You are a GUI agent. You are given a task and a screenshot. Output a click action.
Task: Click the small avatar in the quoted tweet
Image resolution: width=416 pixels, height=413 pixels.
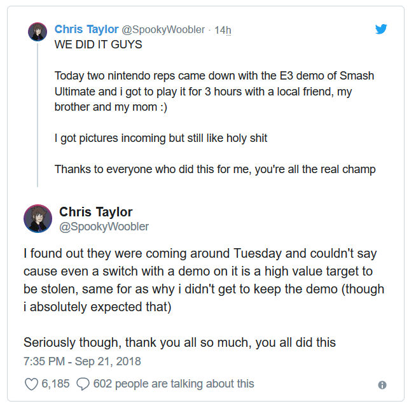tap(38, 31)
